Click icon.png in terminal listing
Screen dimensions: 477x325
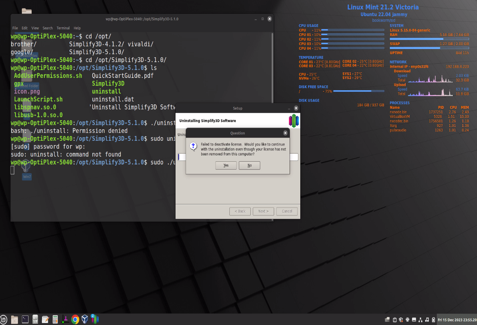tap(27, 91)
